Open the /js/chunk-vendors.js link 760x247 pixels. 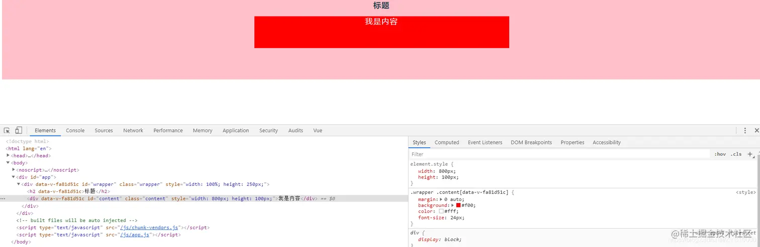coord(149,227)
